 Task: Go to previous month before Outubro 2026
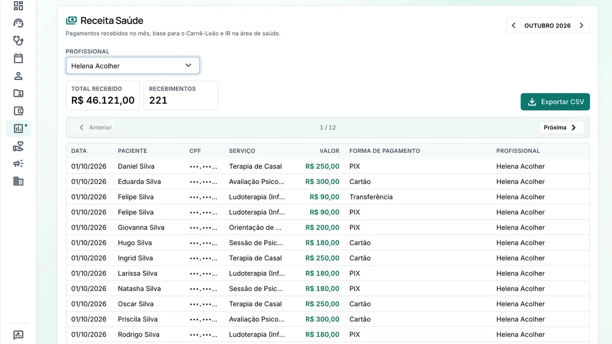tap(514, 25)
